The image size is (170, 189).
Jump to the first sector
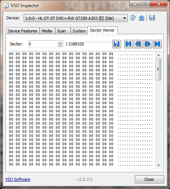[x=129, y=44]
